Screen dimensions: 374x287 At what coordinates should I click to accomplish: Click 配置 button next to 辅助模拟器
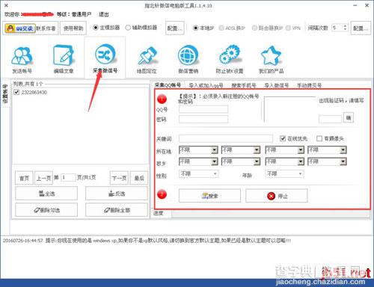point(175,28)
